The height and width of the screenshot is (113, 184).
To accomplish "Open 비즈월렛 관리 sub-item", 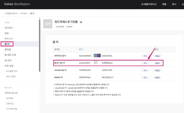I will pos(12,71).
